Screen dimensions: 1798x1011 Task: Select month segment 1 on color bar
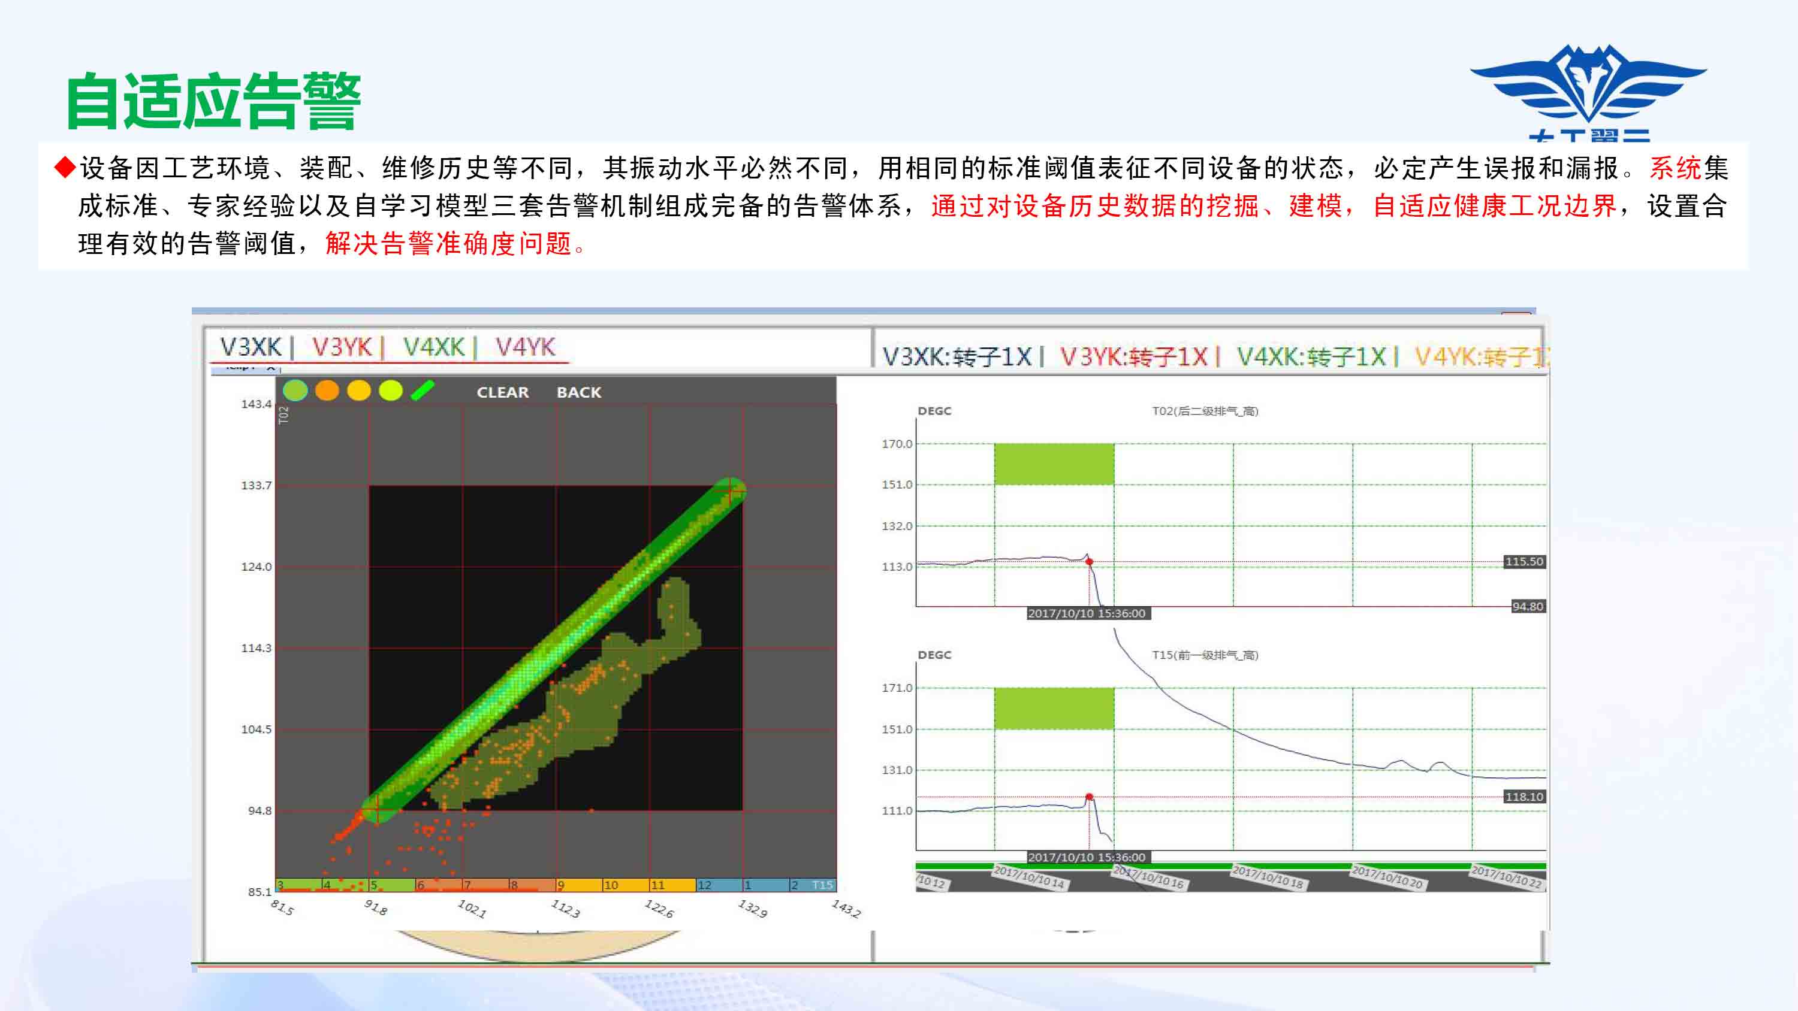pyautogui.click(x=767, y=885)
